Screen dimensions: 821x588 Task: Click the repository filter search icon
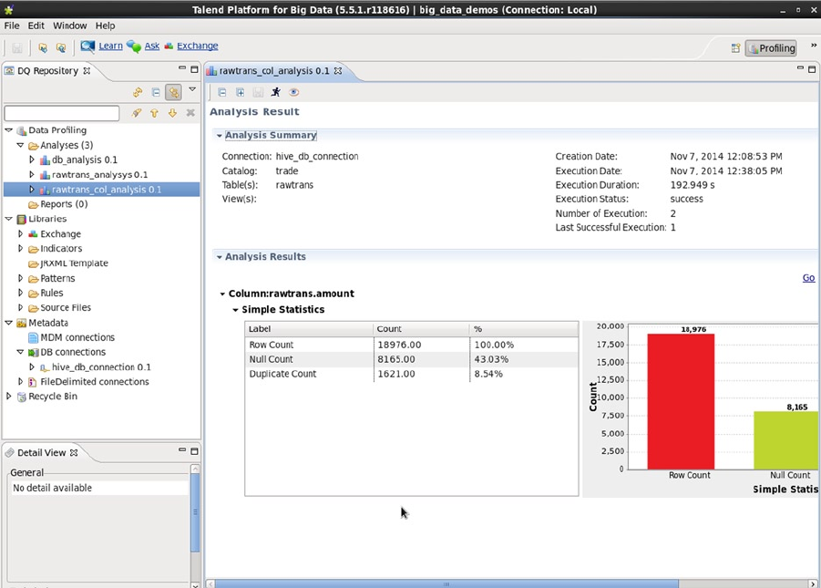tap(137, 113)
